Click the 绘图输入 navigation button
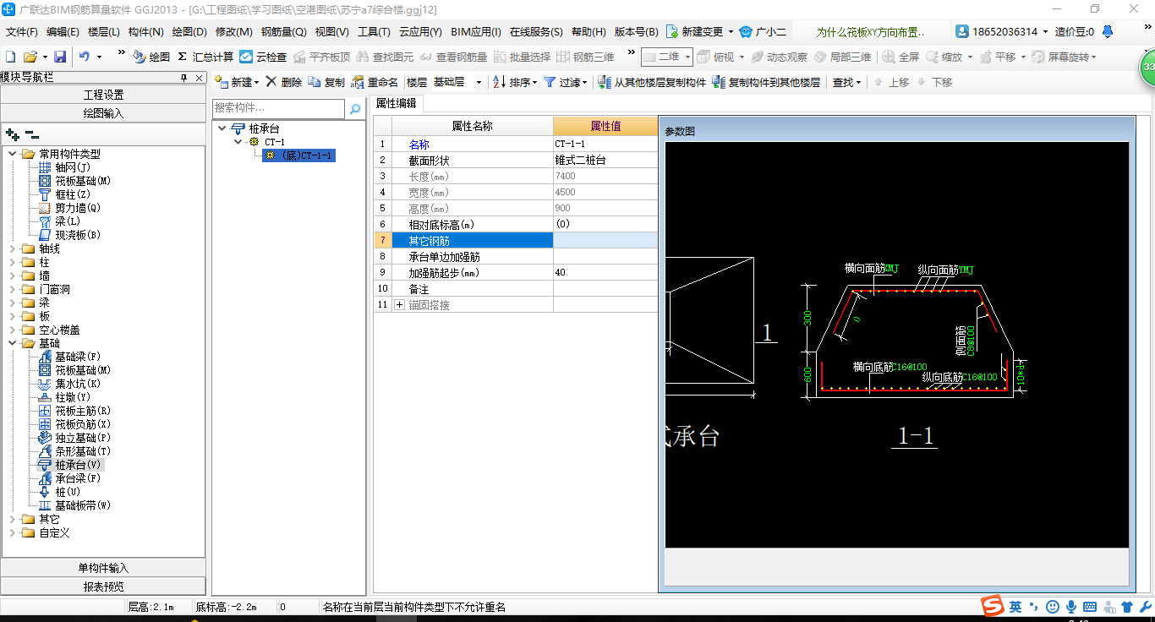 click(103, 112)
